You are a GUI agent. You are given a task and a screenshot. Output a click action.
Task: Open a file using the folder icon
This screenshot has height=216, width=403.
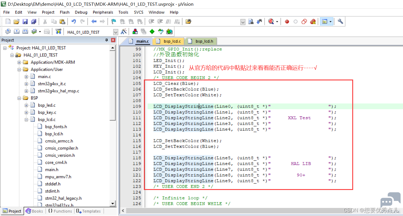pyautogui.click(x=17, y=22)
